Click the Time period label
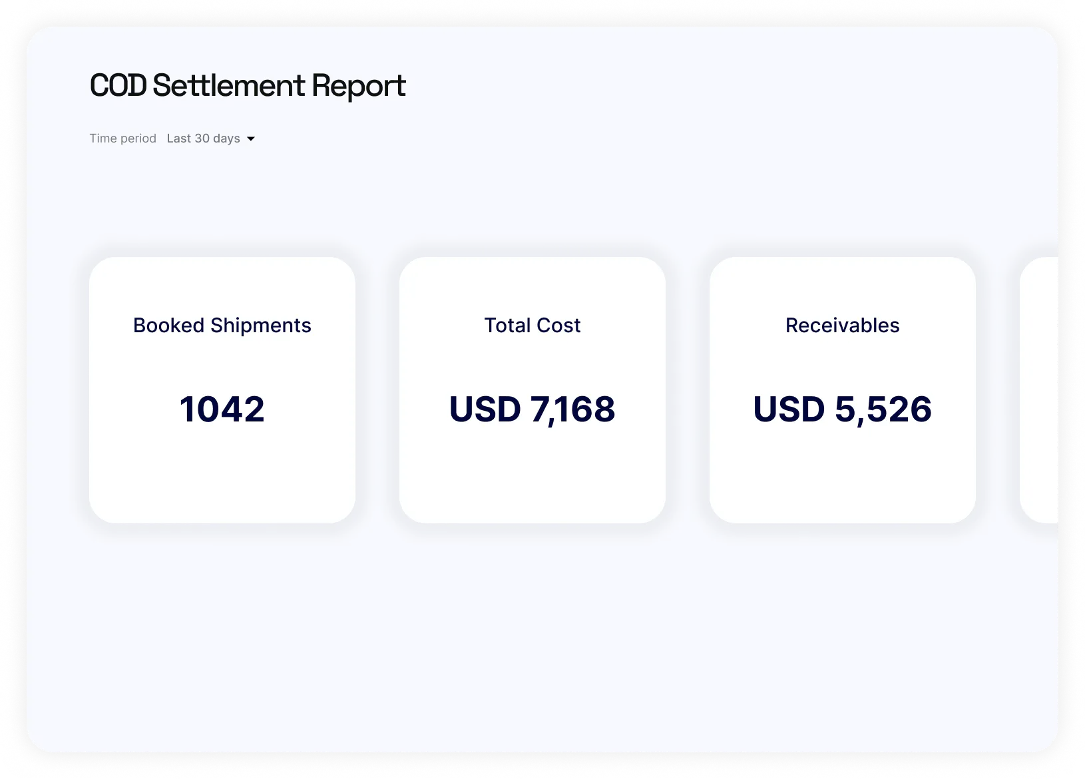The width and height of the screenshot is (1085, 779). click(x=122, y=138)
